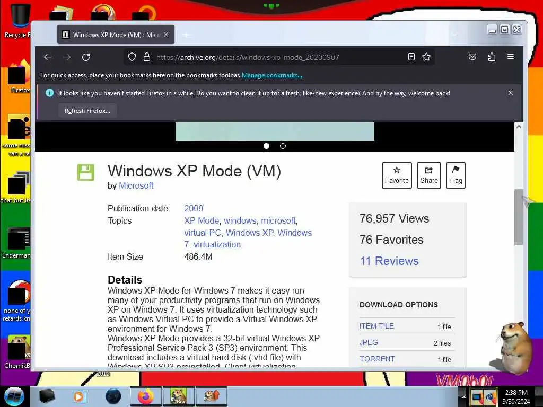Open the Firefox hamburger menu
Viewport: 543px width, 407px height.
click(x=511, y=57)
